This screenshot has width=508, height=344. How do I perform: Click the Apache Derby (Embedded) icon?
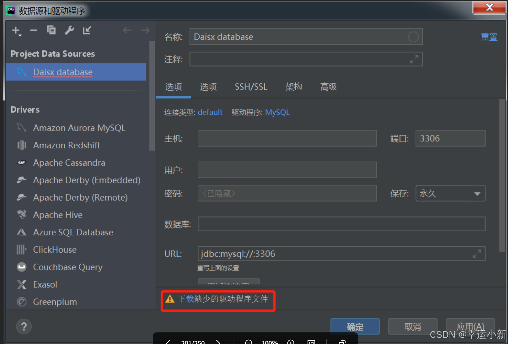[x=22, y=180]
